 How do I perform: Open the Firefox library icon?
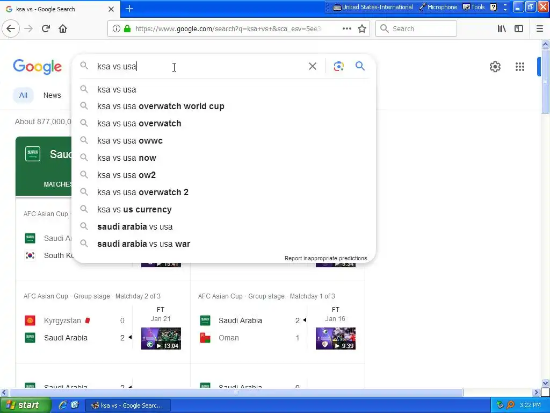[x=502, y=29]
